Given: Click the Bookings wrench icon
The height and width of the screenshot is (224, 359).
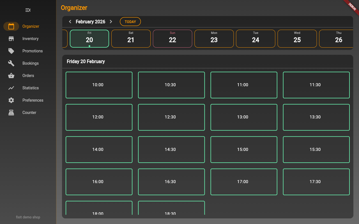Looking at the screenshot, I should [x=11, y=63].
